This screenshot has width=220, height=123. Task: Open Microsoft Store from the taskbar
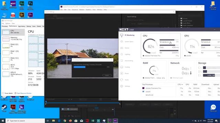[76, 121]
